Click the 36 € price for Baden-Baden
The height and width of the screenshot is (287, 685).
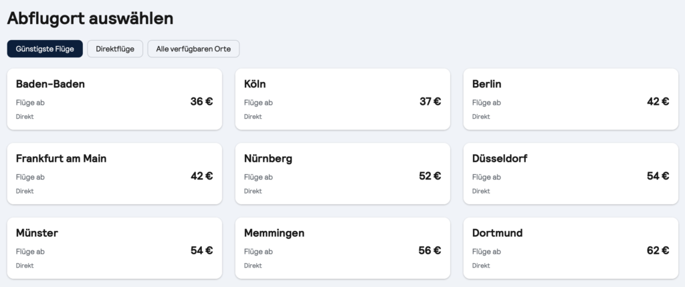[201, 101]
